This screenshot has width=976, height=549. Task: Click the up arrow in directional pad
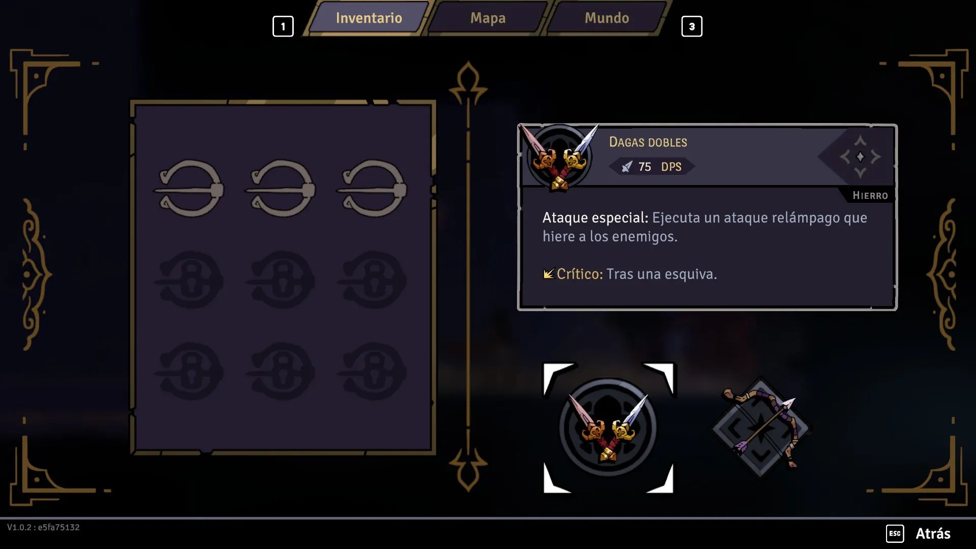(x=860, y=141)
